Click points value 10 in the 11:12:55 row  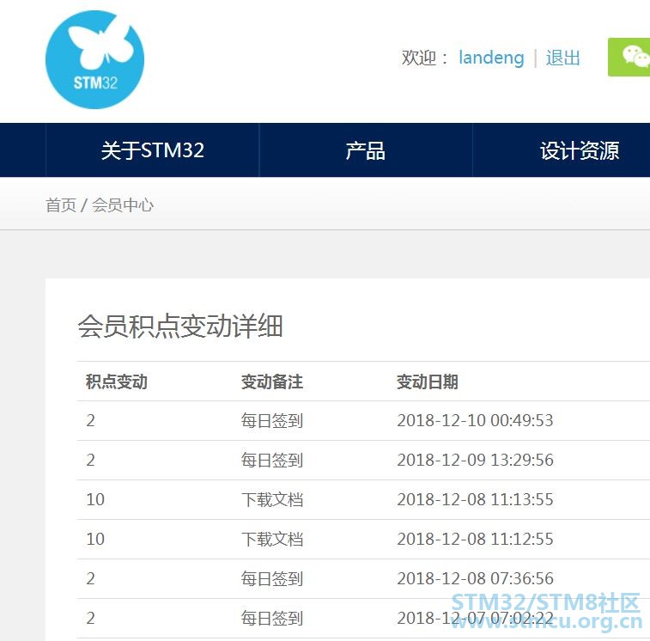(95, 539)
